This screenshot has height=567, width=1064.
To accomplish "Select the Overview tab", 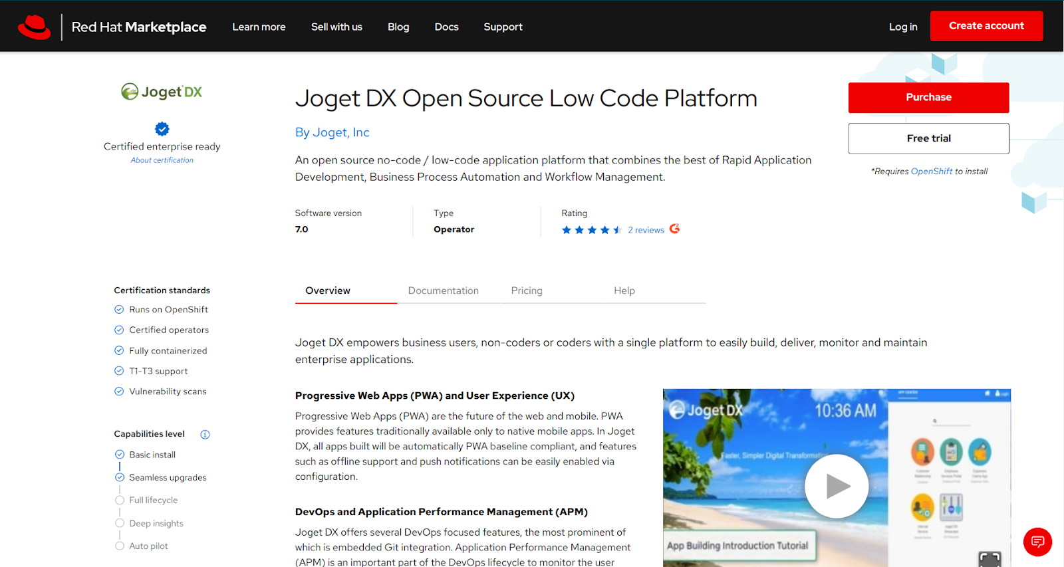I will (346, 290).
